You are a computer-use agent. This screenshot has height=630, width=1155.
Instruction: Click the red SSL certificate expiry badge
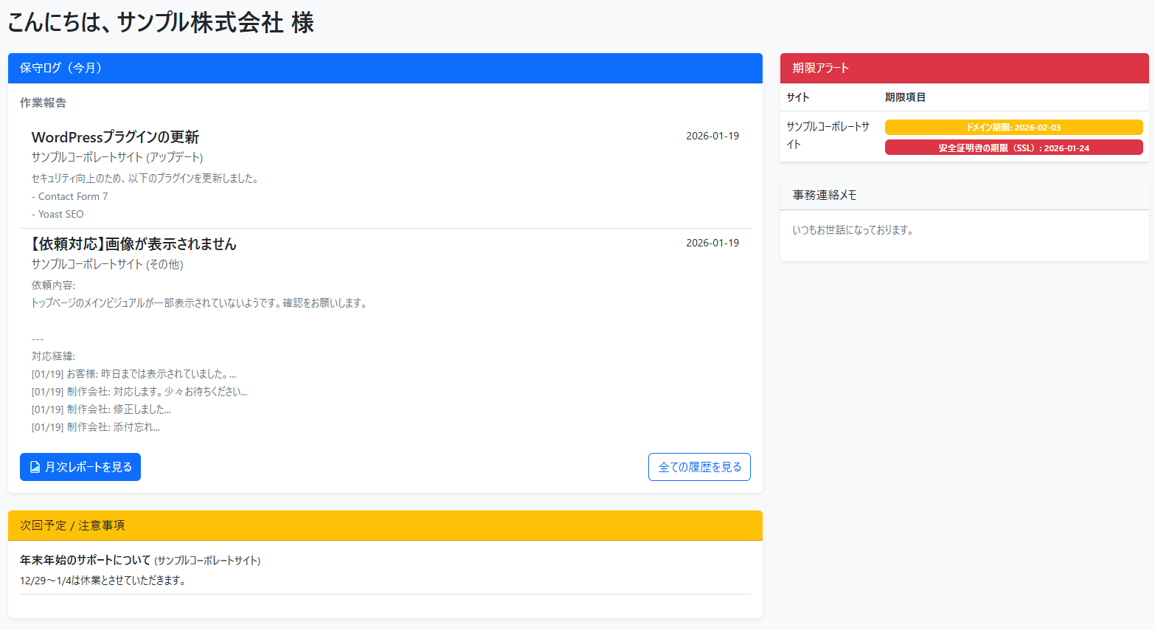pyautogui.click(x=1013, y=147)
